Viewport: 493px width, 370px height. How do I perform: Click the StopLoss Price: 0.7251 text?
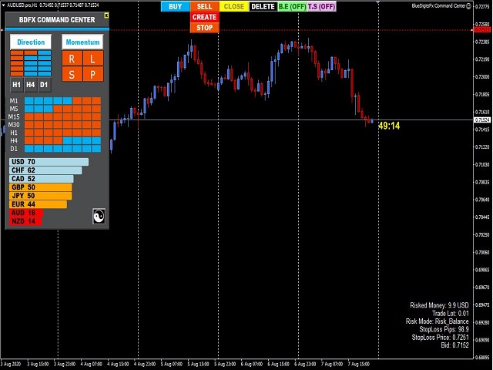[440, 338]
